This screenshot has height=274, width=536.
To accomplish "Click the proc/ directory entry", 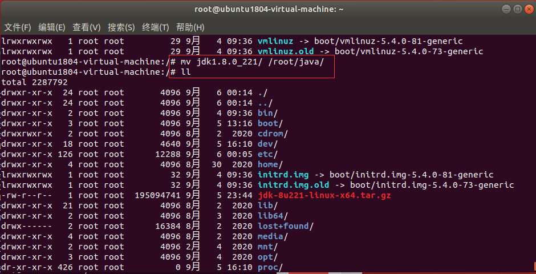I will click(x=270, y=267).
